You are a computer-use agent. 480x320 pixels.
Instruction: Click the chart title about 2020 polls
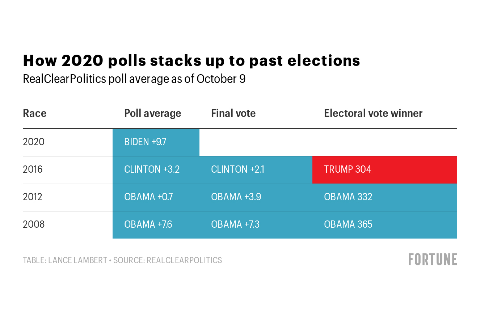pos(191,61)
